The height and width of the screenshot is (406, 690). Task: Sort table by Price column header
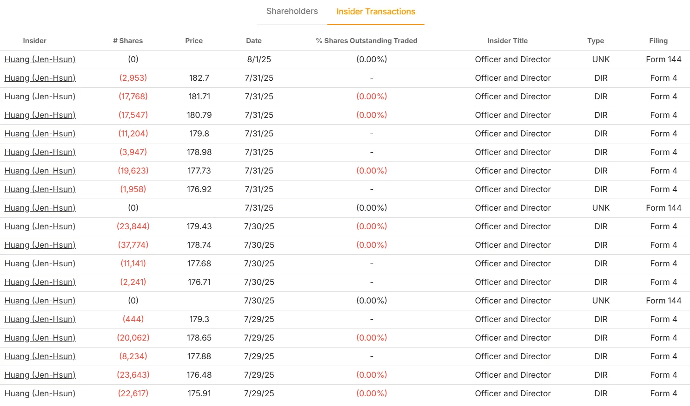pyautogui.click(x=194, y=41)
